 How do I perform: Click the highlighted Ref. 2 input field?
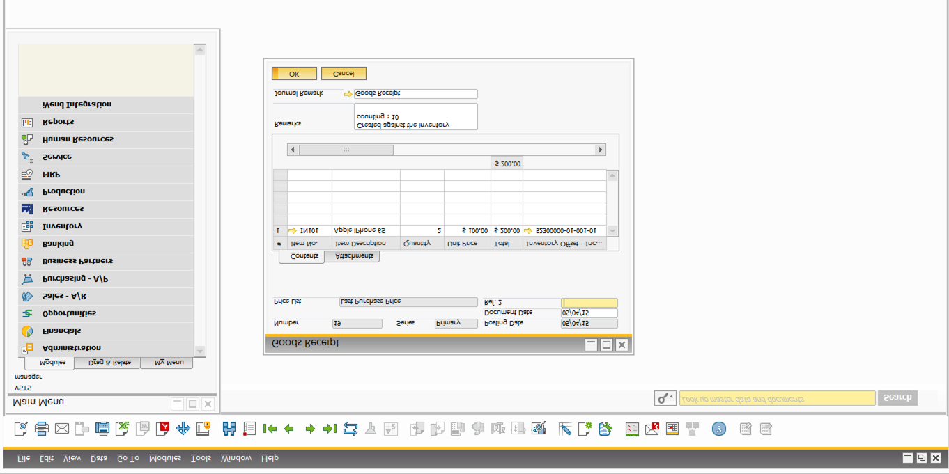589,303
